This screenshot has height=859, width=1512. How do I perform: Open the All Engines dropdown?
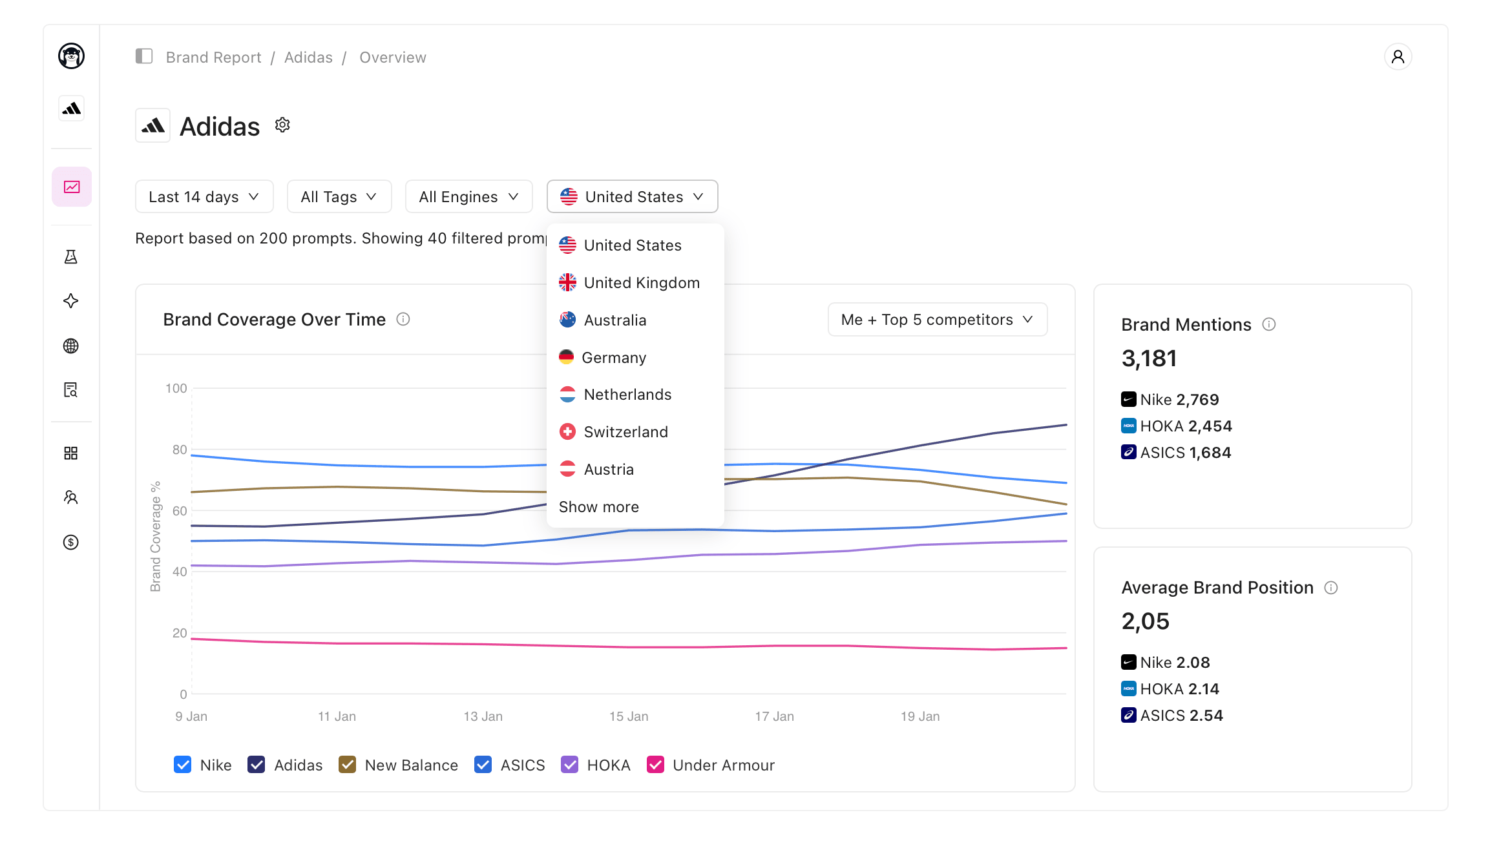pos(468,196)
